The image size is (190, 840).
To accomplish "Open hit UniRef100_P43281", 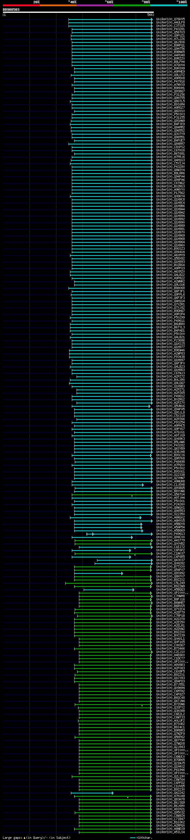I will point(170,29).
